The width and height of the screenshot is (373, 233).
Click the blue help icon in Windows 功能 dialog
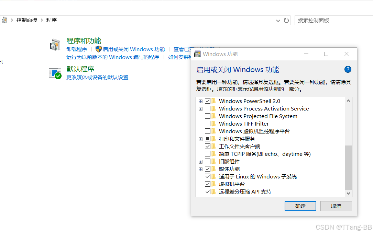(x=348, y=69)
